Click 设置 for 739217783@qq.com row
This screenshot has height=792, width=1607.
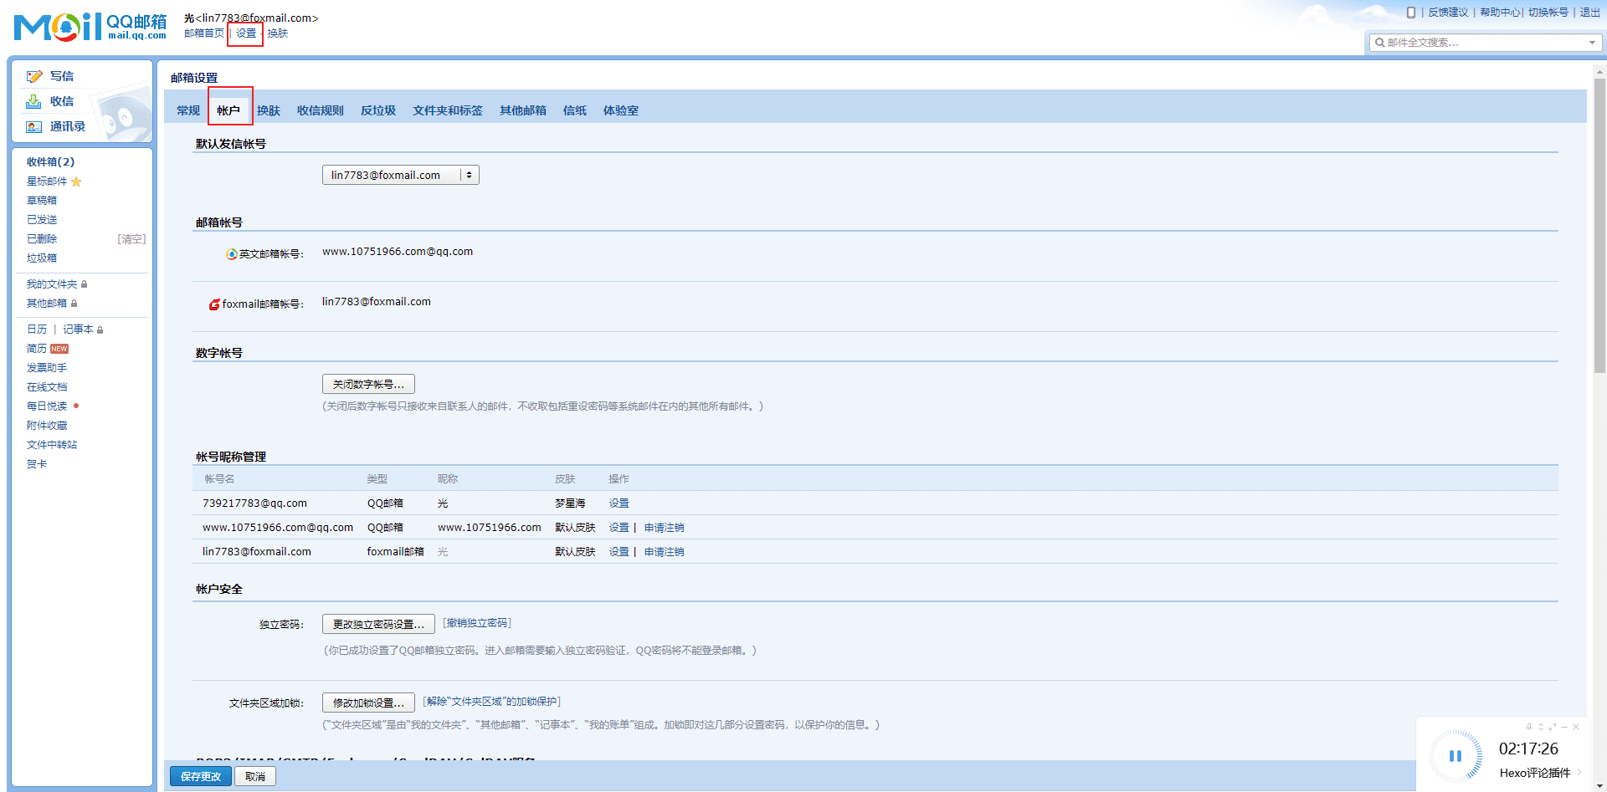(619, 503)
